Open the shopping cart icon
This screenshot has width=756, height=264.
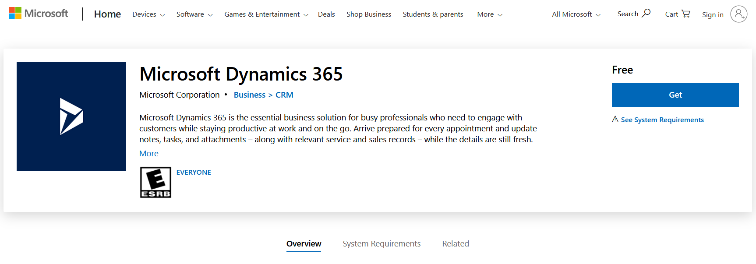pos(686,14)
